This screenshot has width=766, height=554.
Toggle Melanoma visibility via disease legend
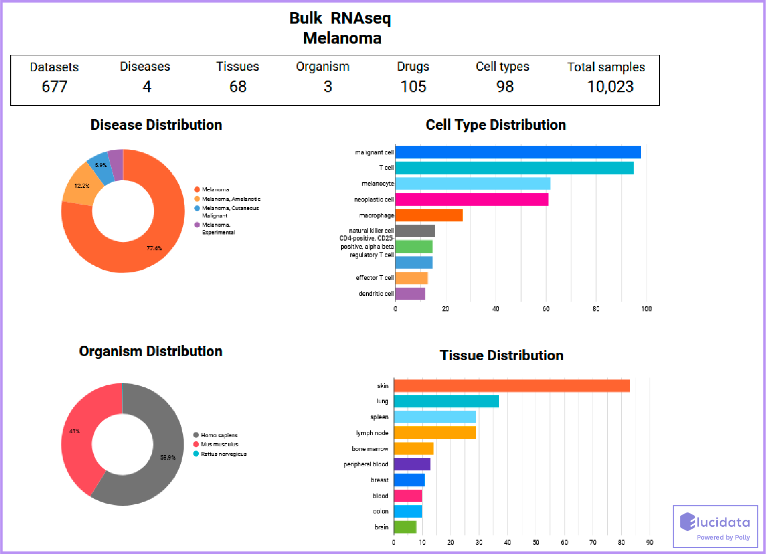(213, 189)
